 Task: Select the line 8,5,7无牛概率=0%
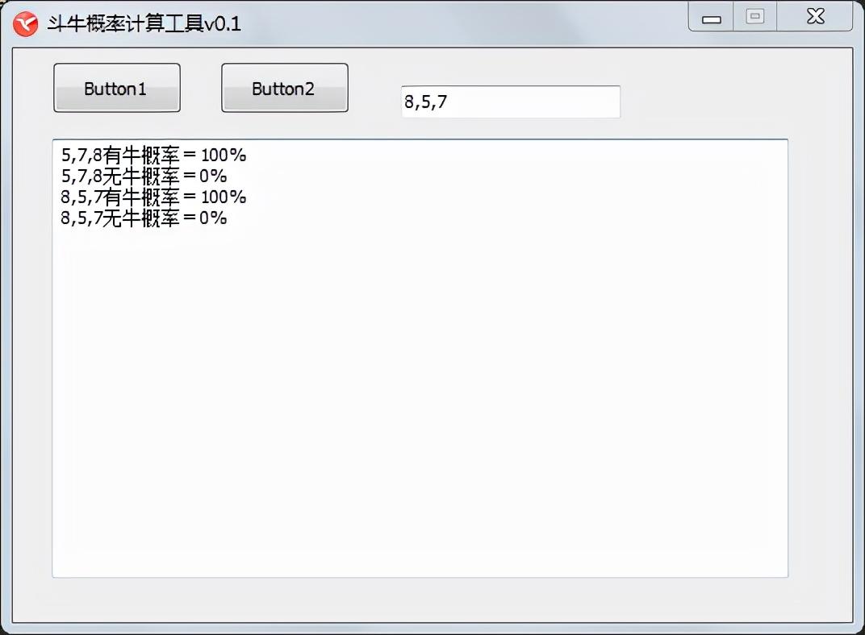(x=144, y=218)
